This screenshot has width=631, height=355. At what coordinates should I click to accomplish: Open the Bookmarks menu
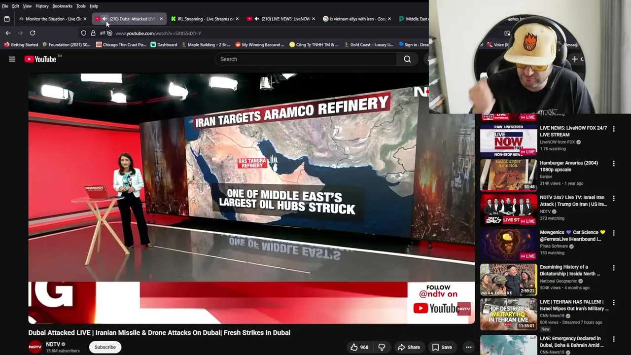[62, 6]
